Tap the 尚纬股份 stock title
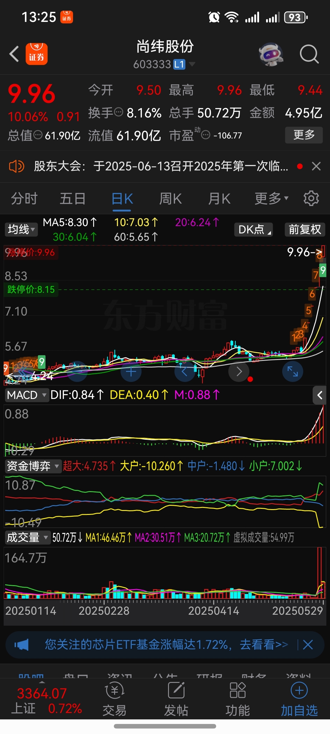Image resolution: width=330 pixels, height=734 pixels. pyautogui.click(x=165, y=46)
